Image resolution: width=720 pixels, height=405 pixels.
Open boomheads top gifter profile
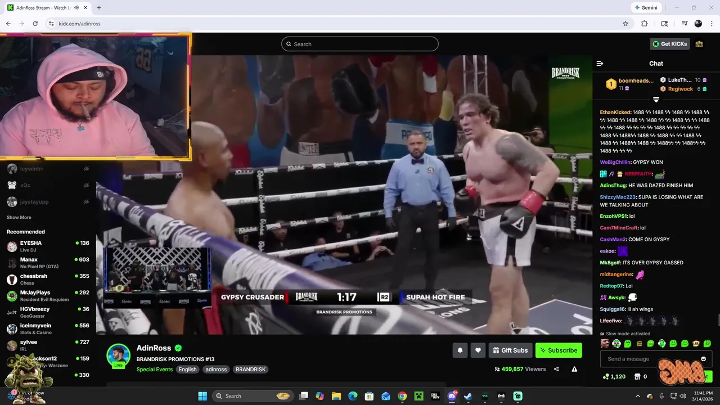(630, 84)
